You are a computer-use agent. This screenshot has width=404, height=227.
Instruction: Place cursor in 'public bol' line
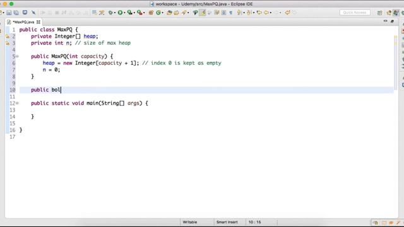(x=206, y=90)
